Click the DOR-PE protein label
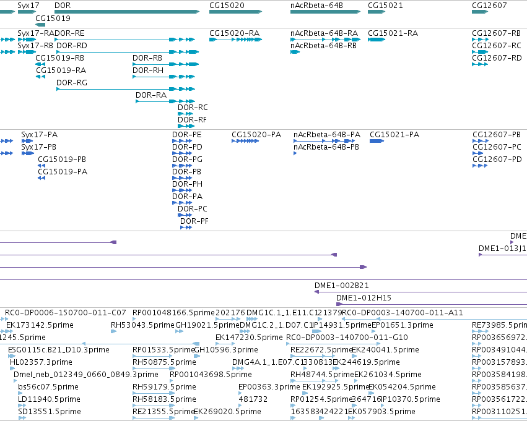The height and width of the screenshot is (421, 527). click(x=187, y=135)
